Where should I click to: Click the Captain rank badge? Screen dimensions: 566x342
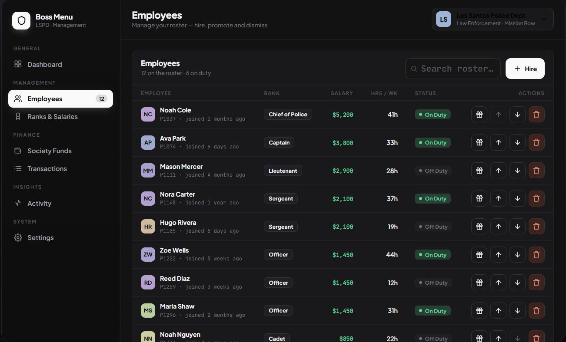[279, 142]
